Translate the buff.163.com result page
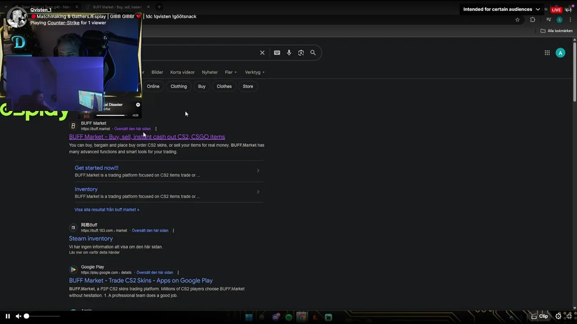Viewport: 577px width, 324px height. click(x=150, y=230)
